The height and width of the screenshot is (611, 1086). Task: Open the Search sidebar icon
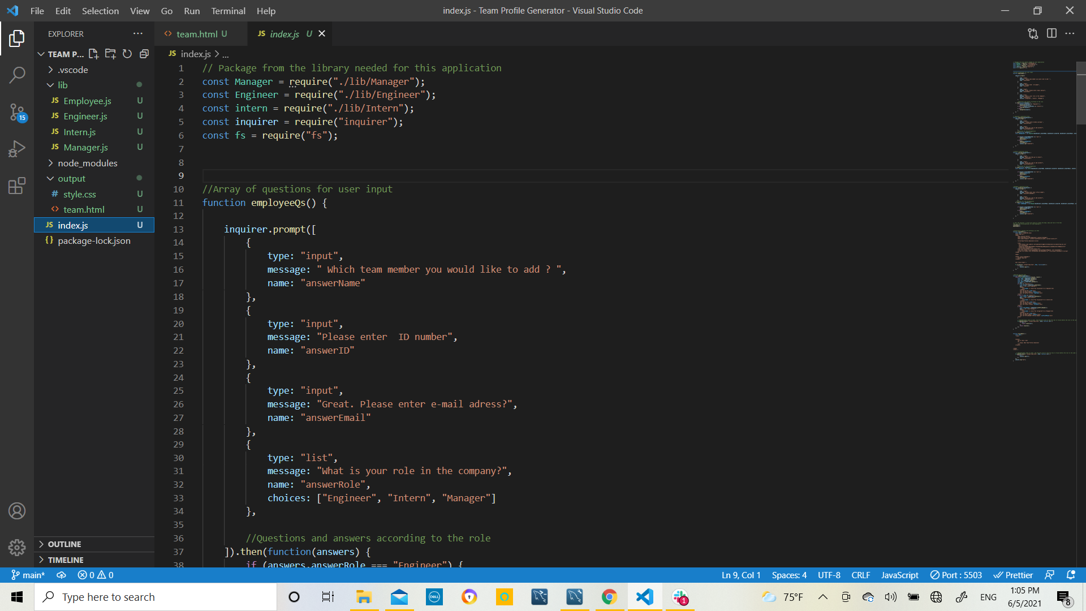coord(17,74)
